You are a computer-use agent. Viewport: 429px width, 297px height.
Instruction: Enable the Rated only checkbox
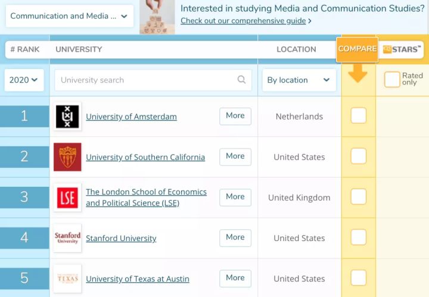coord(392,80)
